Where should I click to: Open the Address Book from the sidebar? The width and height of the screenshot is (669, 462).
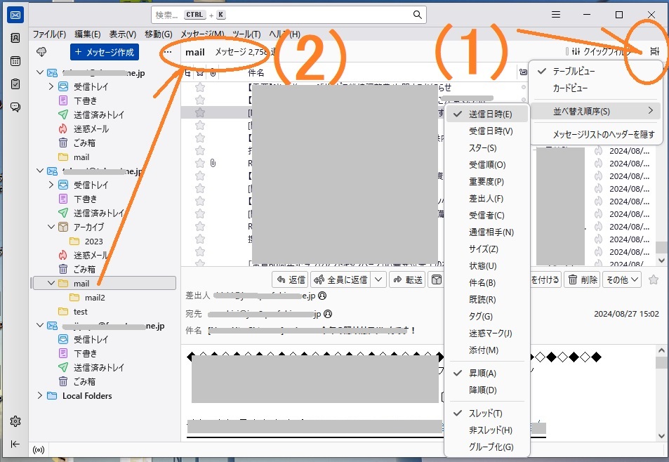(15, 39)
